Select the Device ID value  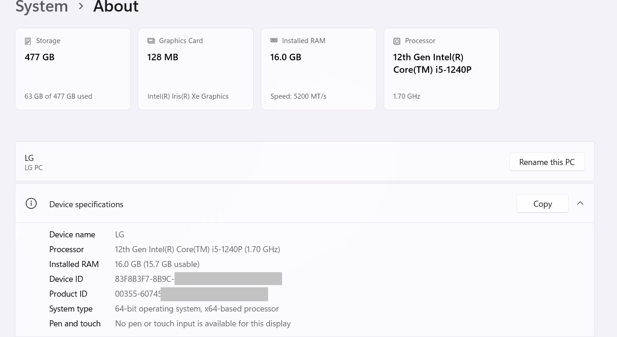(144, 279)
